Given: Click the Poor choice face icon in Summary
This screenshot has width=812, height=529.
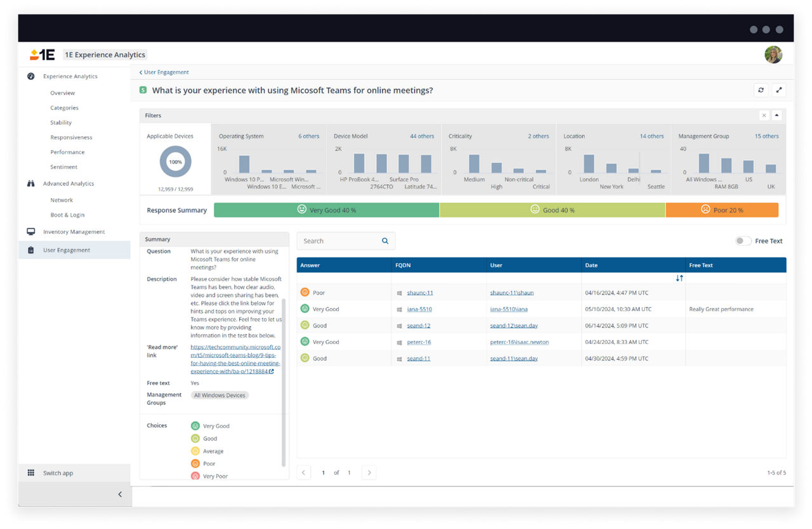Looking at the screenshot, I should 195,464.
